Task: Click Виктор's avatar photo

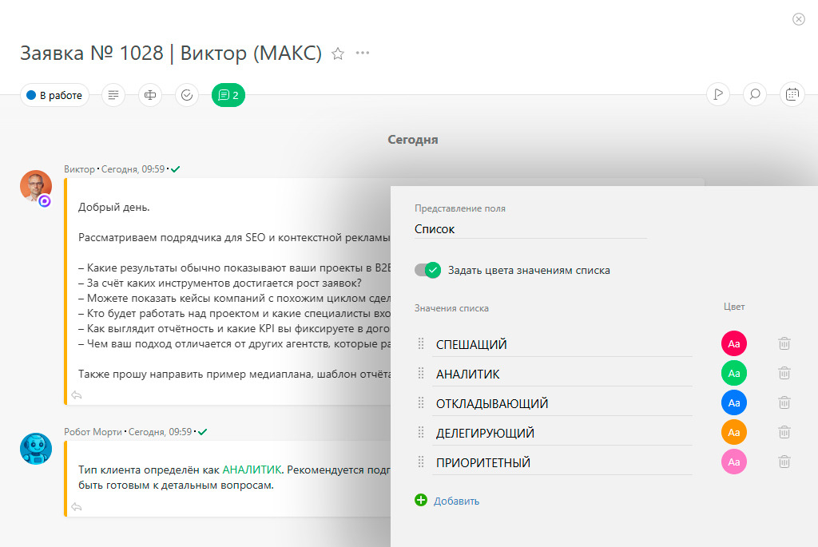Action: [x=36, y=186]
